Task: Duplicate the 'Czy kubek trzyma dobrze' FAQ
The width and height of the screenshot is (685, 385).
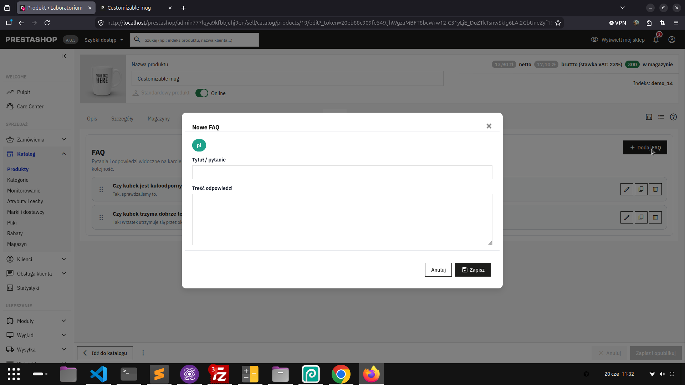Action: [641, 217]
